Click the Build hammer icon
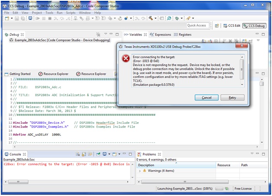 (151, 18)
